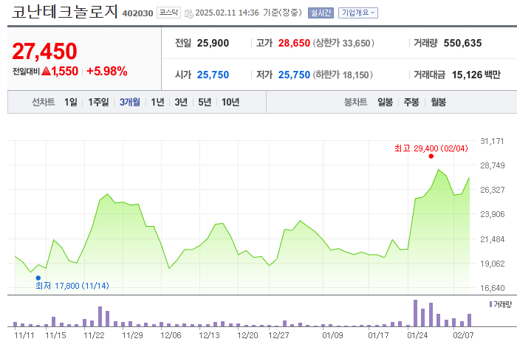
Task: Switch to 일봉 candlestick chart
Action: point(385,102)
